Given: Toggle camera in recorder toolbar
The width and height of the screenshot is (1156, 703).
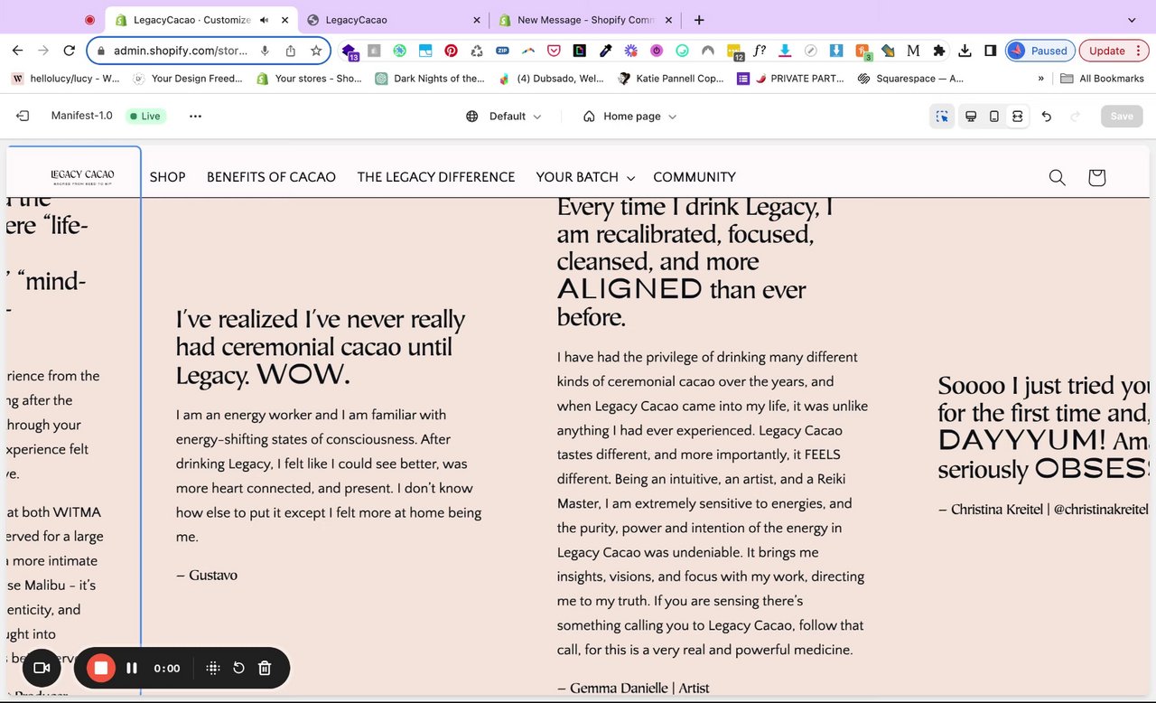Looking at the screenshot, I should point(41,668).
